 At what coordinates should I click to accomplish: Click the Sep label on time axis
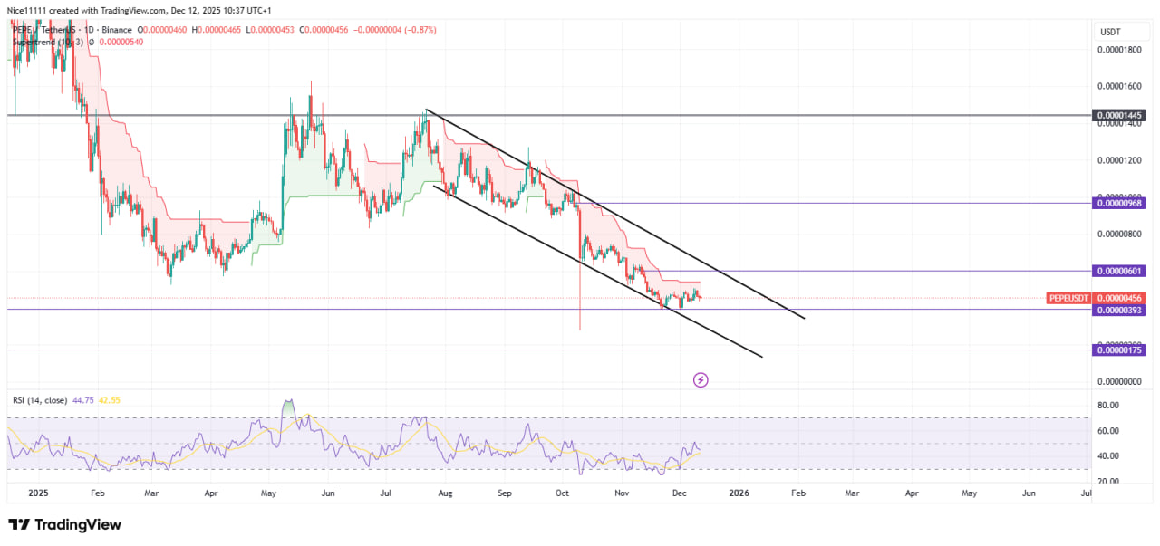click(x=505, y=493)
